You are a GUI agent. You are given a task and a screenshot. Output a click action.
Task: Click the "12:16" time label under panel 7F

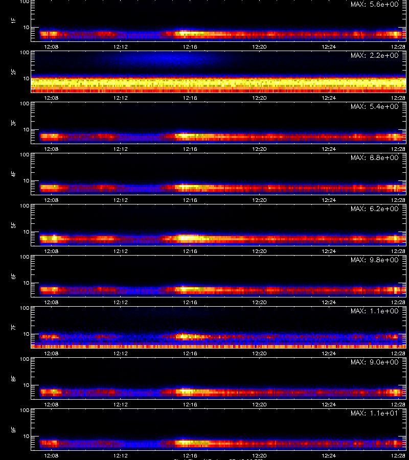pos(190,354)
